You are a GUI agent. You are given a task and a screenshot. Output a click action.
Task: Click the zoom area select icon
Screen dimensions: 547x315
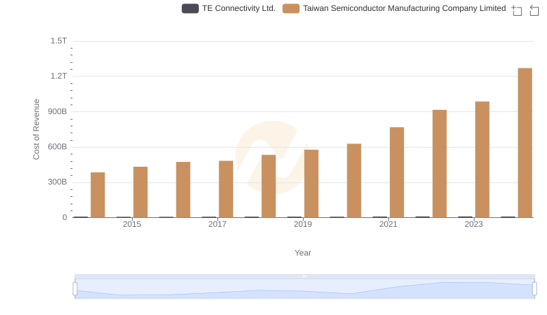point(517,10)
